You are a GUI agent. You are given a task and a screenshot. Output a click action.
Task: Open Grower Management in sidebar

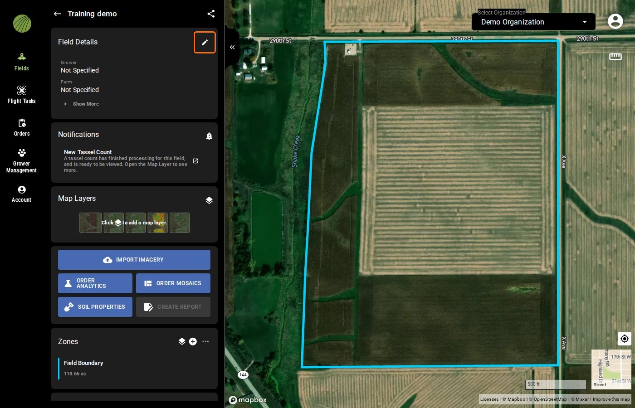[x=21, y=160]
